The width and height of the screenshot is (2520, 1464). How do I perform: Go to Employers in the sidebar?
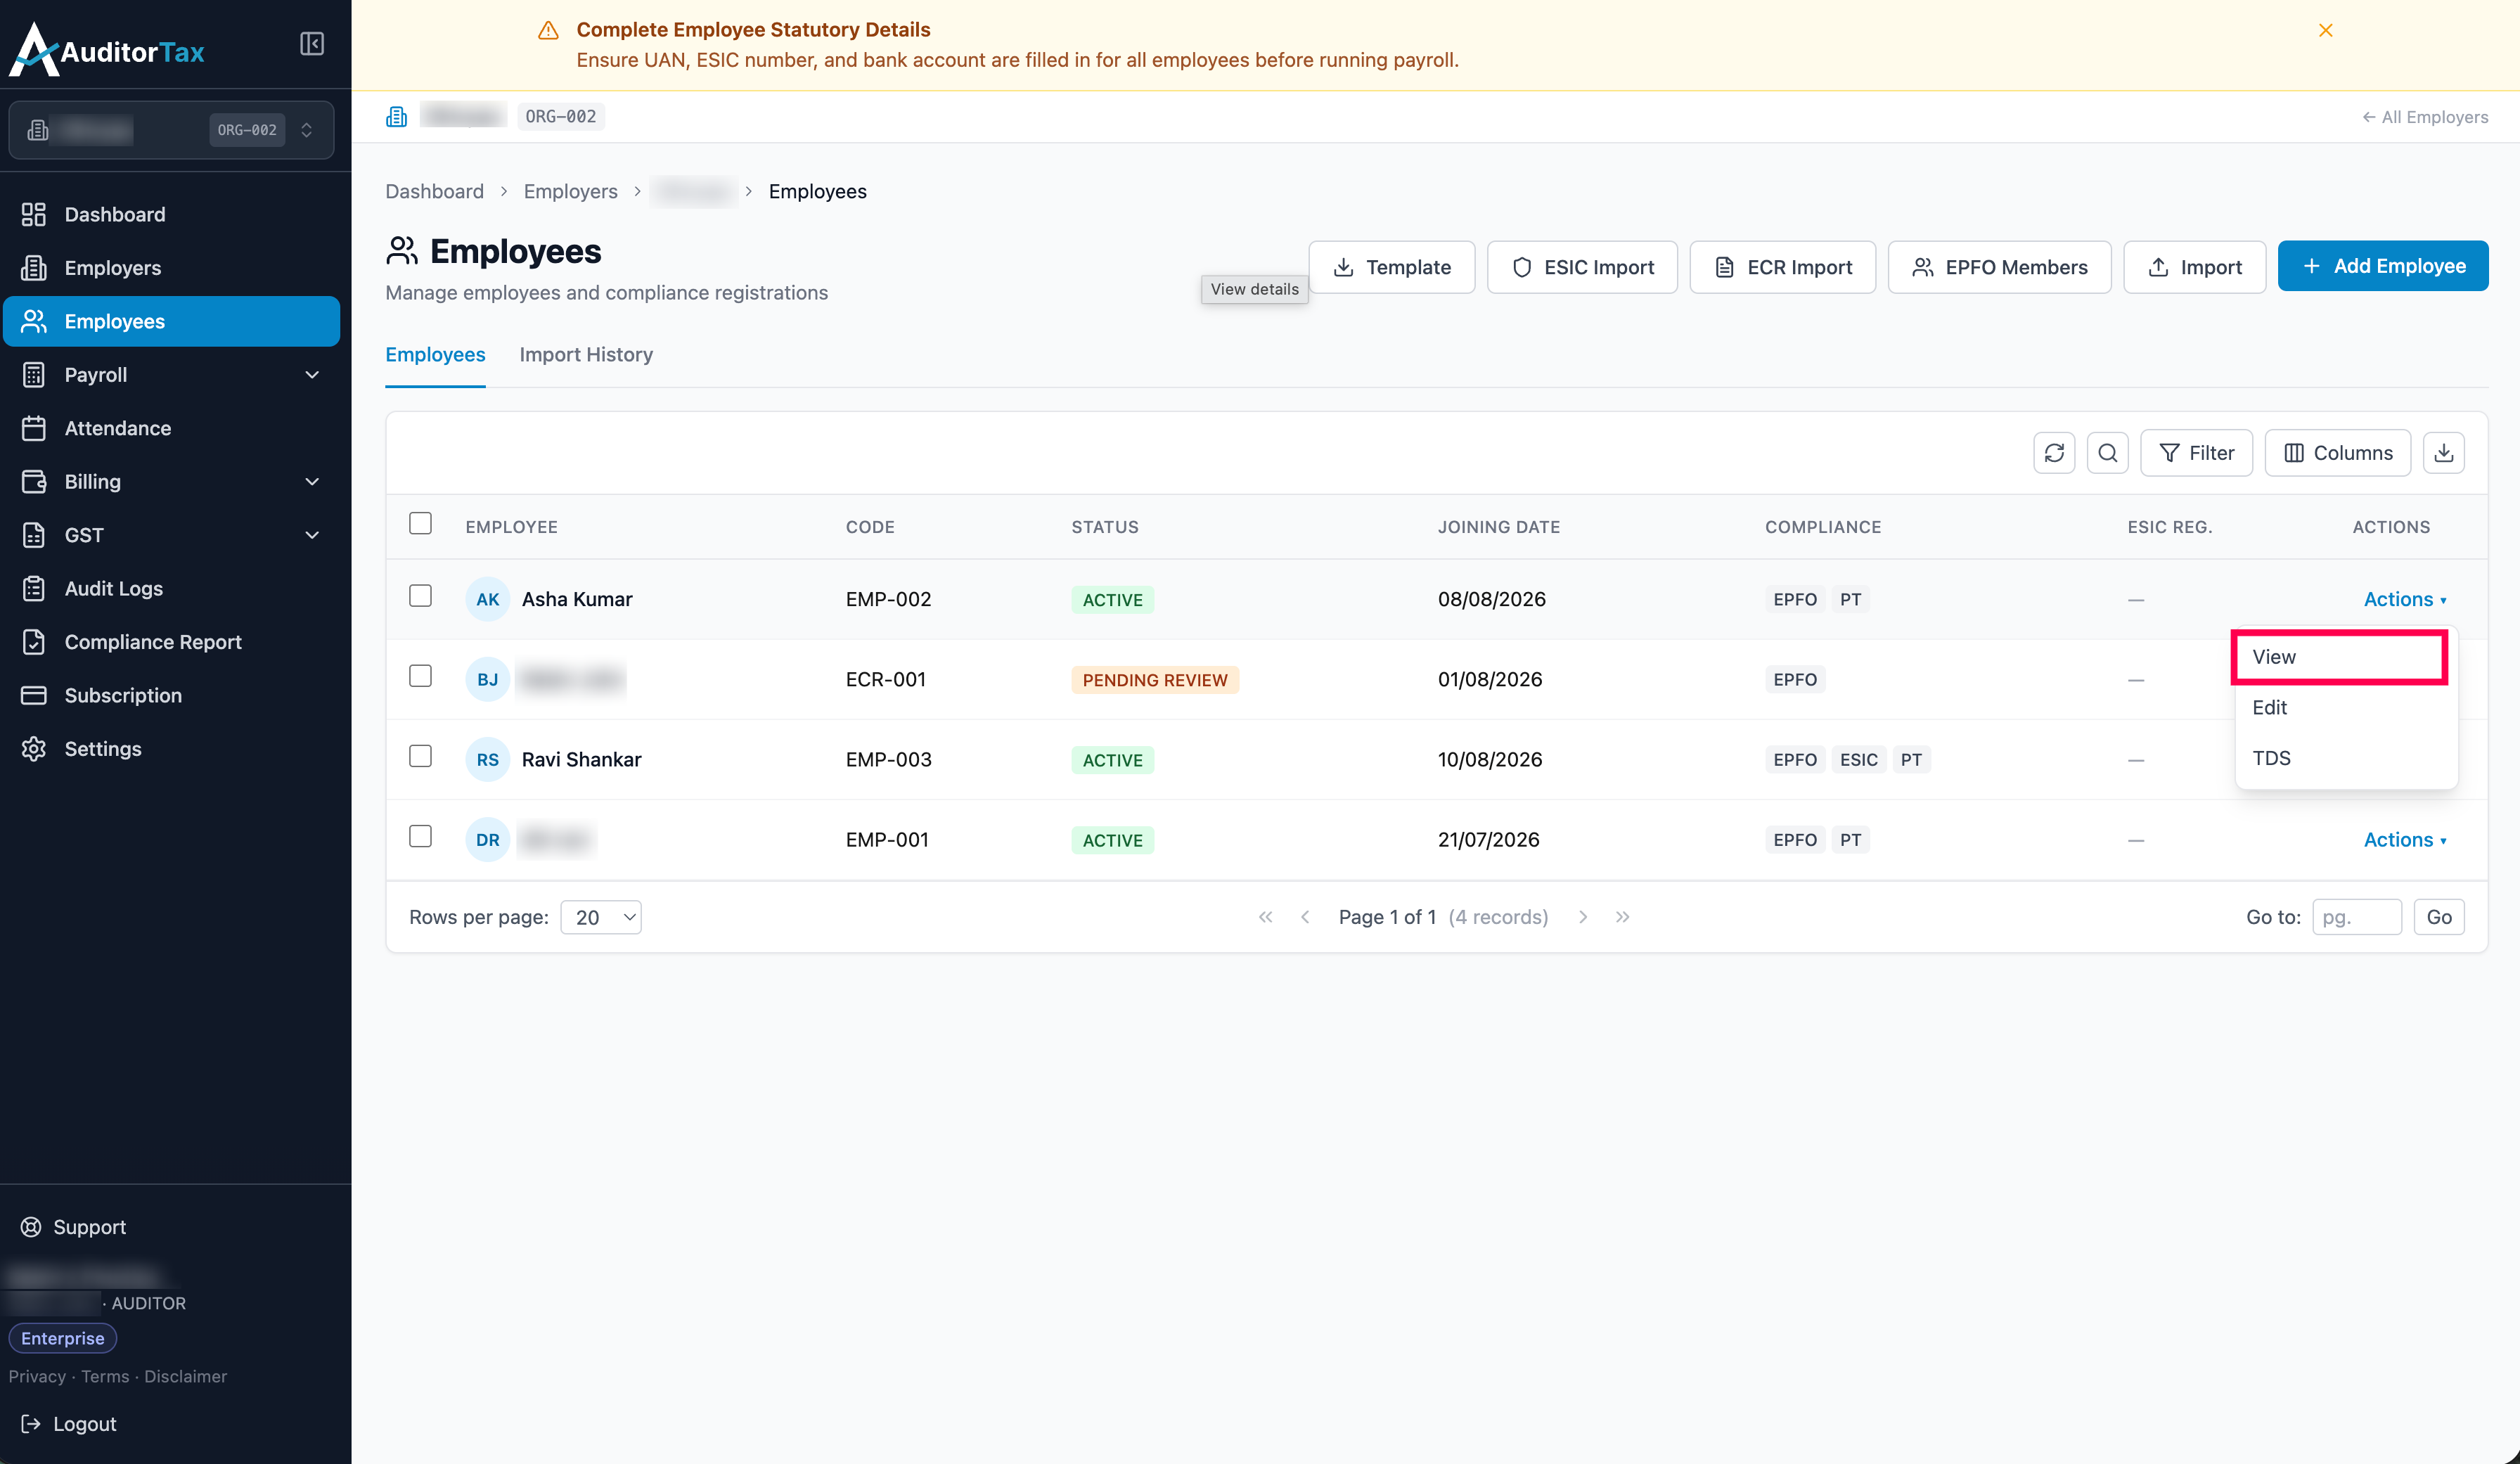click(x=171, y=267)
